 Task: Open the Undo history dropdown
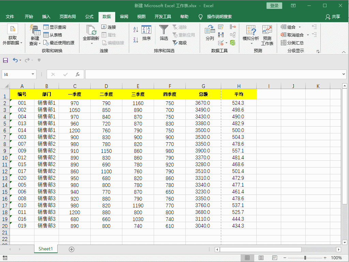coord(20,60)
